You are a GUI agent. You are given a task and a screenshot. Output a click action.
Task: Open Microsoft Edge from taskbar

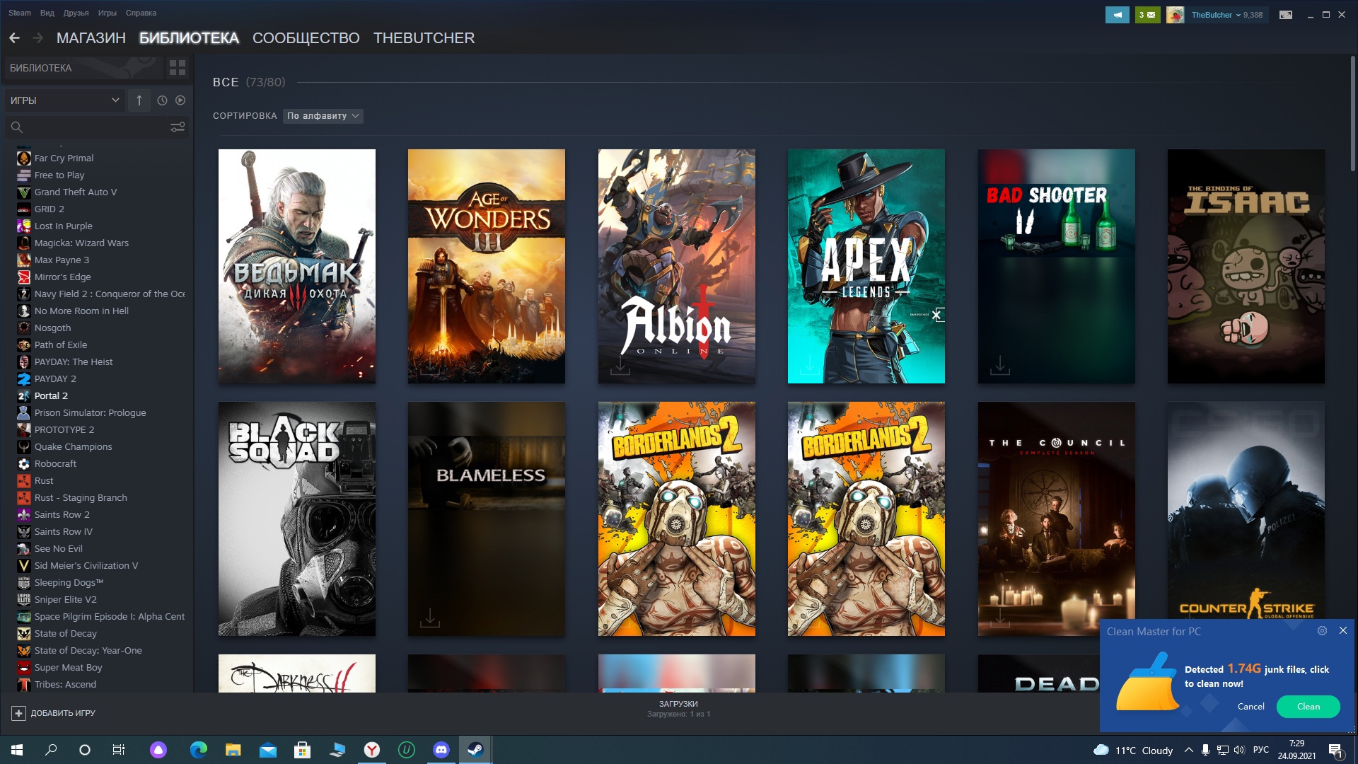point(199,750)
